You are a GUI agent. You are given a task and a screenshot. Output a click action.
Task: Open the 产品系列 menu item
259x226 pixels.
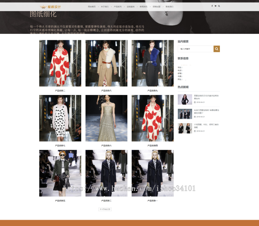pos(118,6)
